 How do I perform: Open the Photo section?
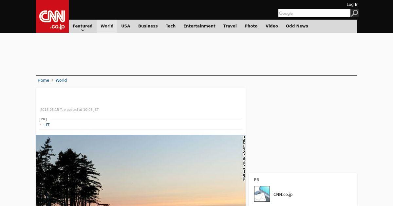(x=251, y=26)
